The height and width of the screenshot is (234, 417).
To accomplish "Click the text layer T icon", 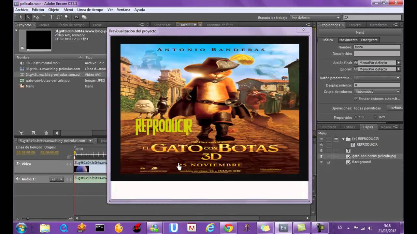I will click(x=348, y=150).
